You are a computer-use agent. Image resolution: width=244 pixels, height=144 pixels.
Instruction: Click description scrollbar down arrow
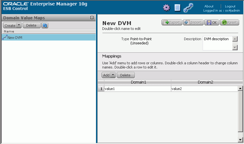[x=235, y=48]
